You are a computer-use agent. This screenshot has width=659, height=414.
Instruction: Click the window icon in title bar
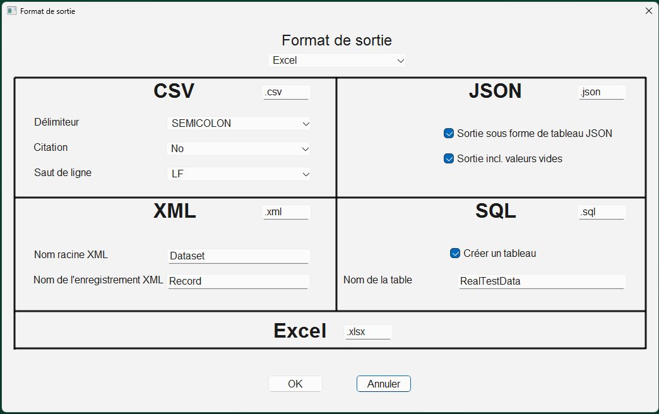click(x=12, y=11)
